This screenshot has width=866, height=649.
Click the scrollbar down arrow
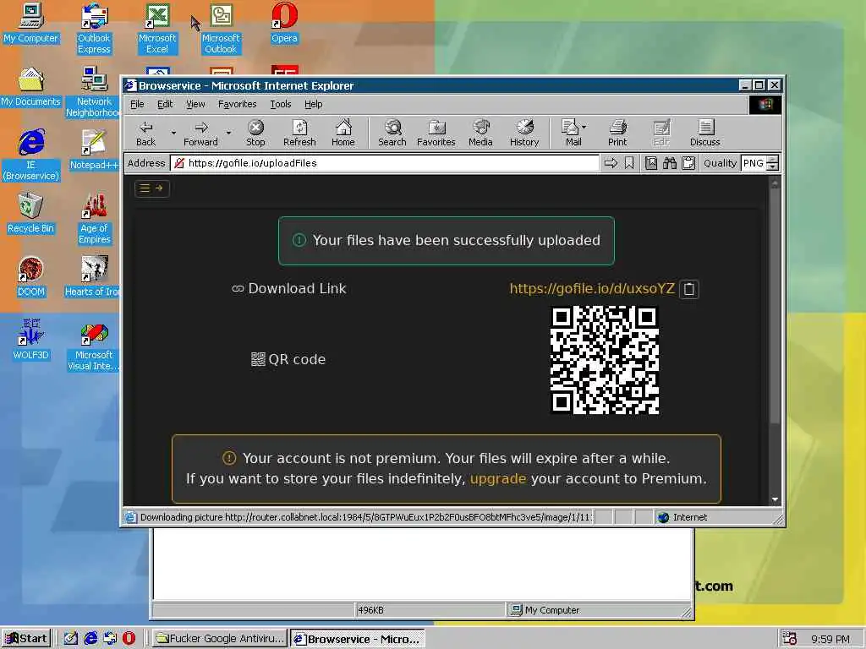775,499
